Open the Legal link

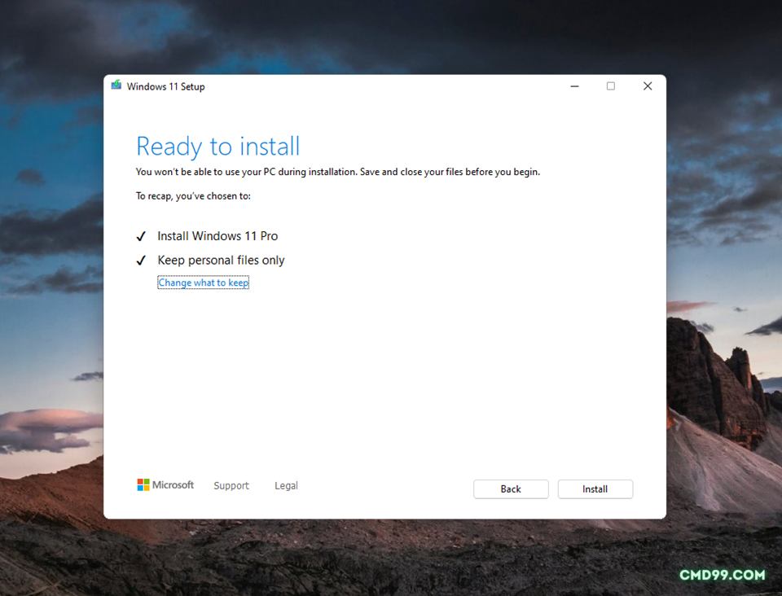[x=286, y=485]
